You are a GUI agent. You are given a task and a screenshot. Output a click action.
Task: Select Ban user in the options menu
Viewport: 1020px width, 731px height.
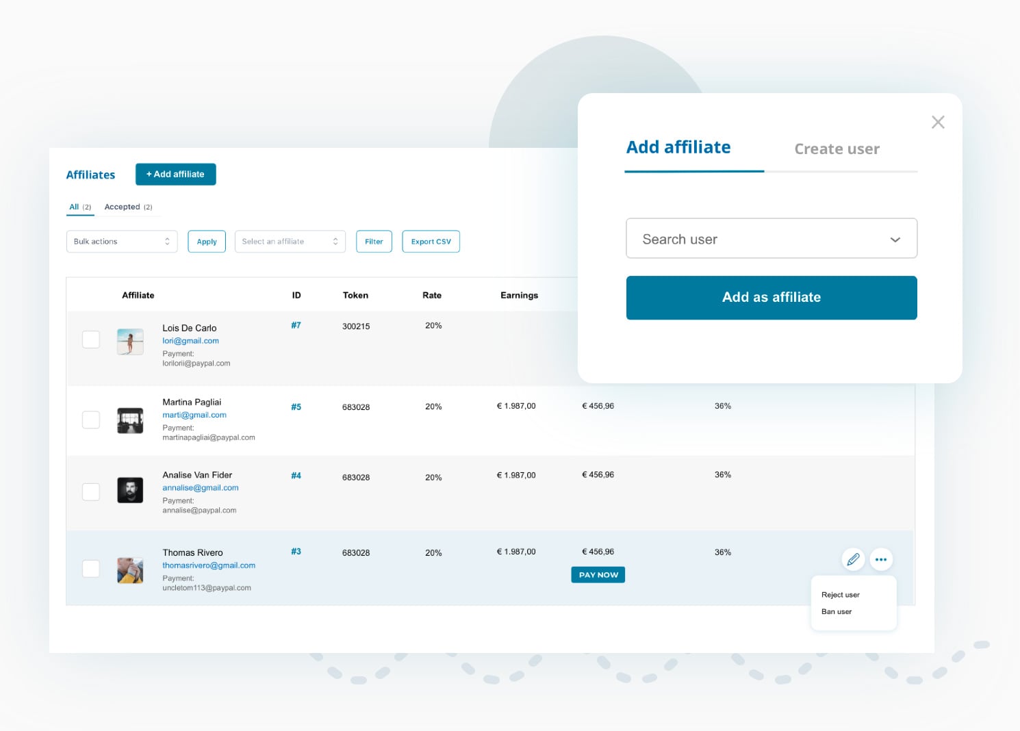[x=836, y=611]
